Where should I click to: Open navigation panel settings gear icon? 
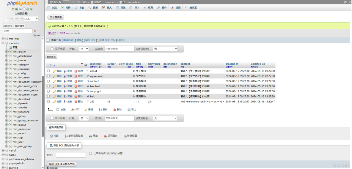[28, 9]
